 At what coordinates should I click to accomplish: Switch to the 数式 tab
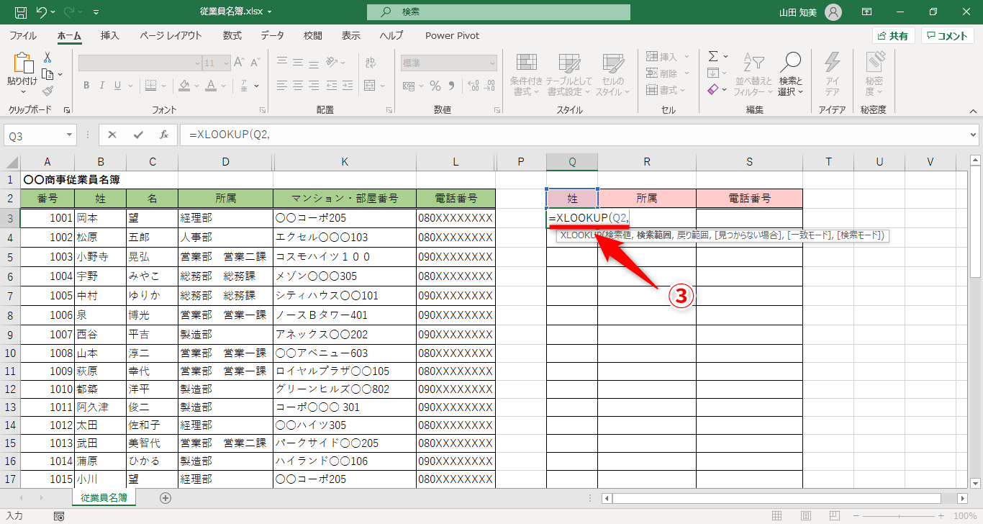(232, 36)
